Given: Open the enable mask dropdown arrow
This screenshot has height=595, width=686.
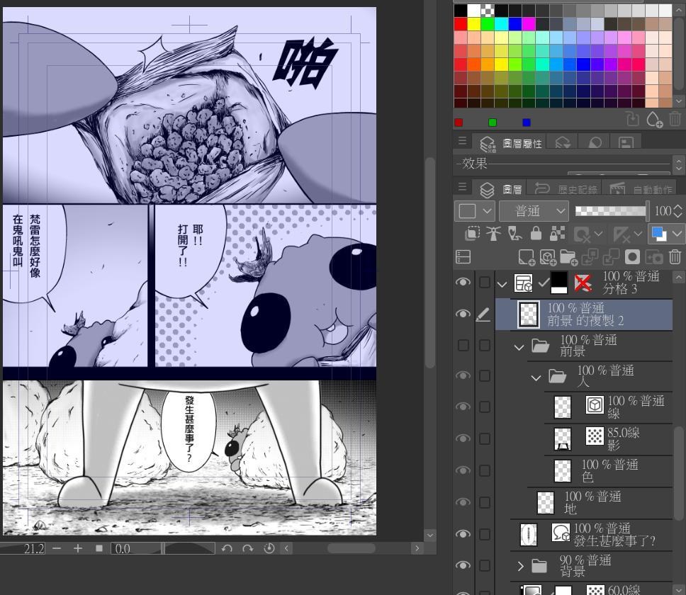Looking at the screenshot, I should pos(597,234).
